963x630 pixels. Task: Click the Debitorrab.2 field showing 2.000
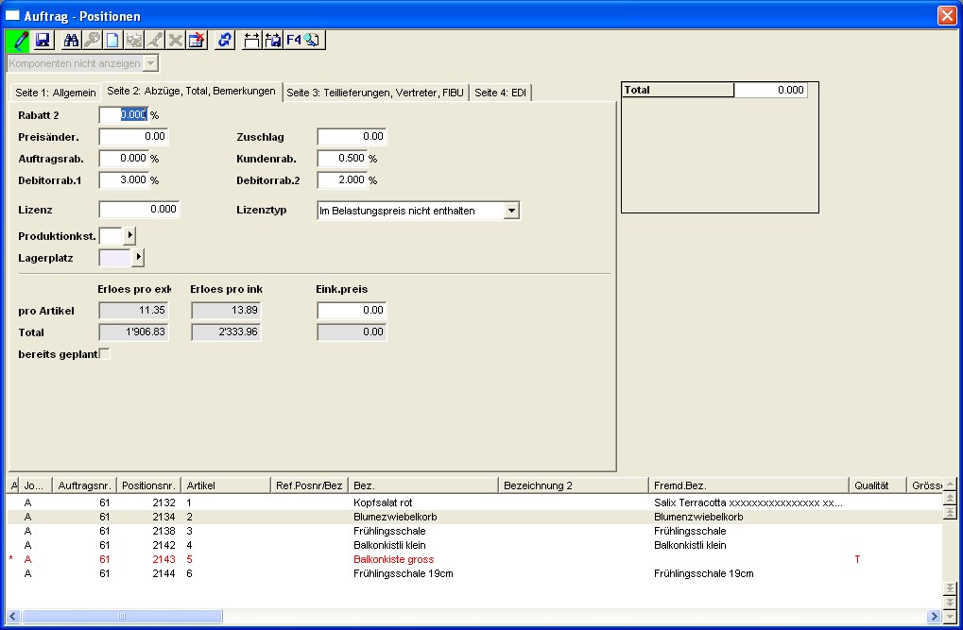[x=342, y=179]
